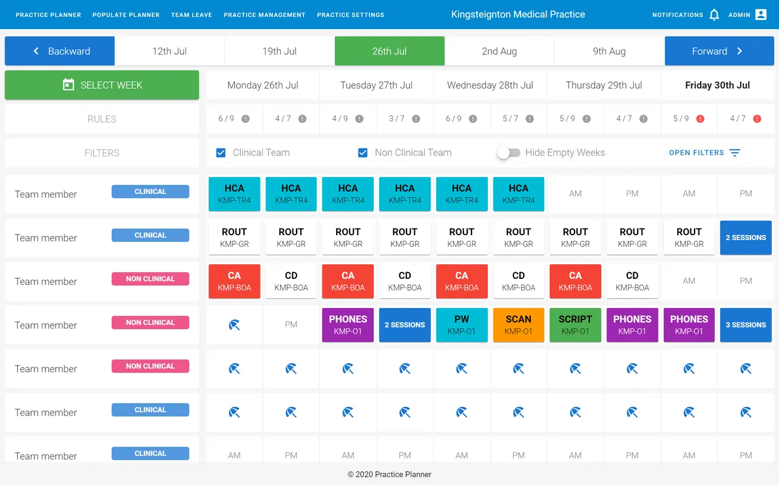The height and width of the screenshot is (485, 779).
Task: Click the calendar icon on Select Week
Action: [x=69, y=85]
